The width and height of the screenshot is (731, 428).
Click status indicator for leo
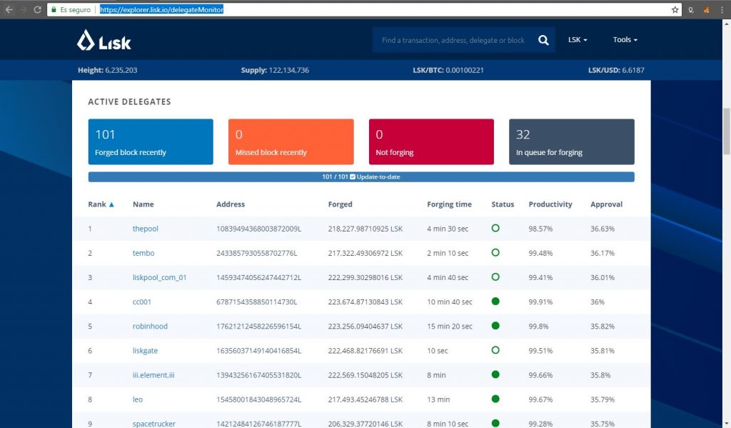point(495,399)
